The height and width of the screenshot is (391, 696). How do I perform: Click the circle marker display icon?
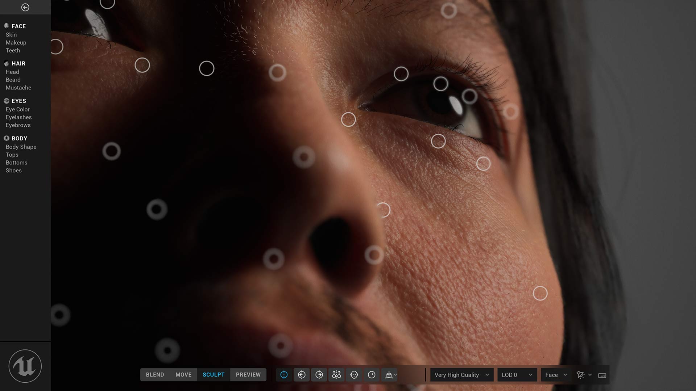pyautogui.click(x=372, y=375)
